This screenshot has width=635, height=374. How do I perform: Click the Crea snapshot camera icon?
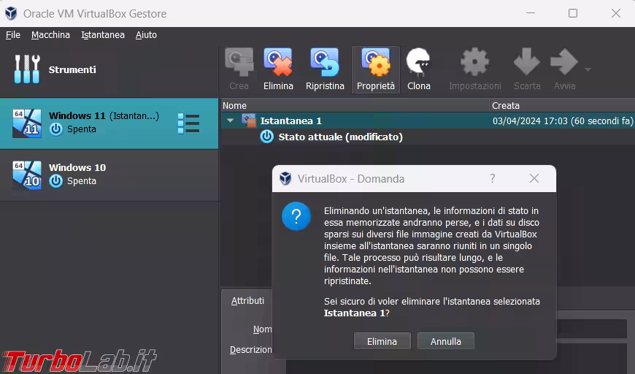(x=239, y=64)
